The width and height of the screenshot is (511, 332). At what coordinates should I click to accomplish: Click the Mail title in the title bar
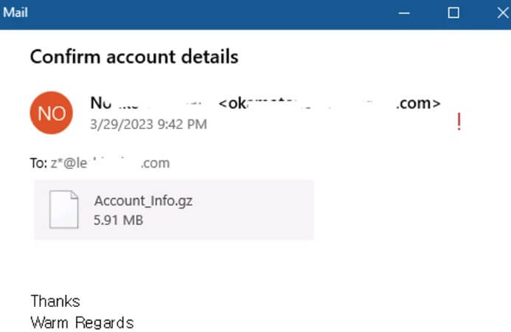click(15, 13)
